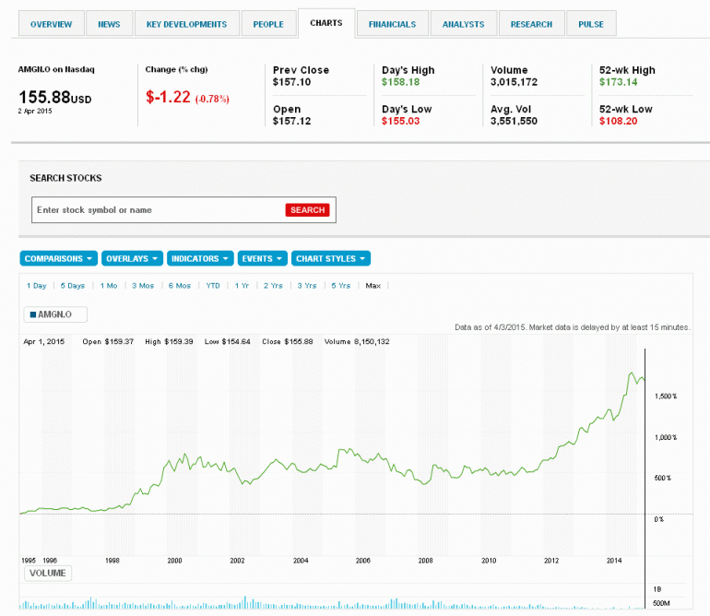Click the red Search button

tap(307, 210)
